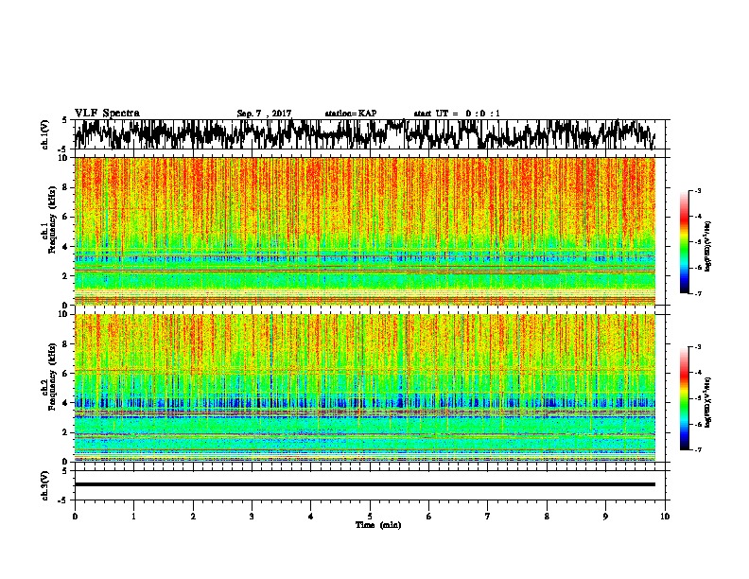The width and height of the screenshot is (749, 579).
Task: Click the "2" kHz tick of ch.1 spectrogram
Action: pos(67,276)
